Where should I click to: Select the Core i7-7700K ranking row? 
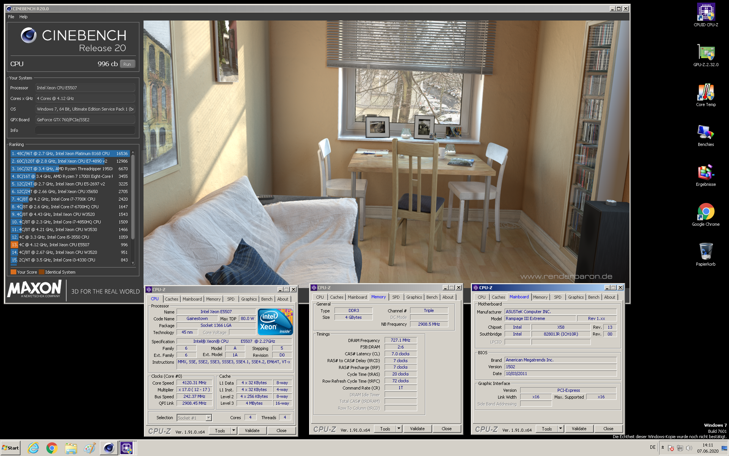click(x=70, y=199)
